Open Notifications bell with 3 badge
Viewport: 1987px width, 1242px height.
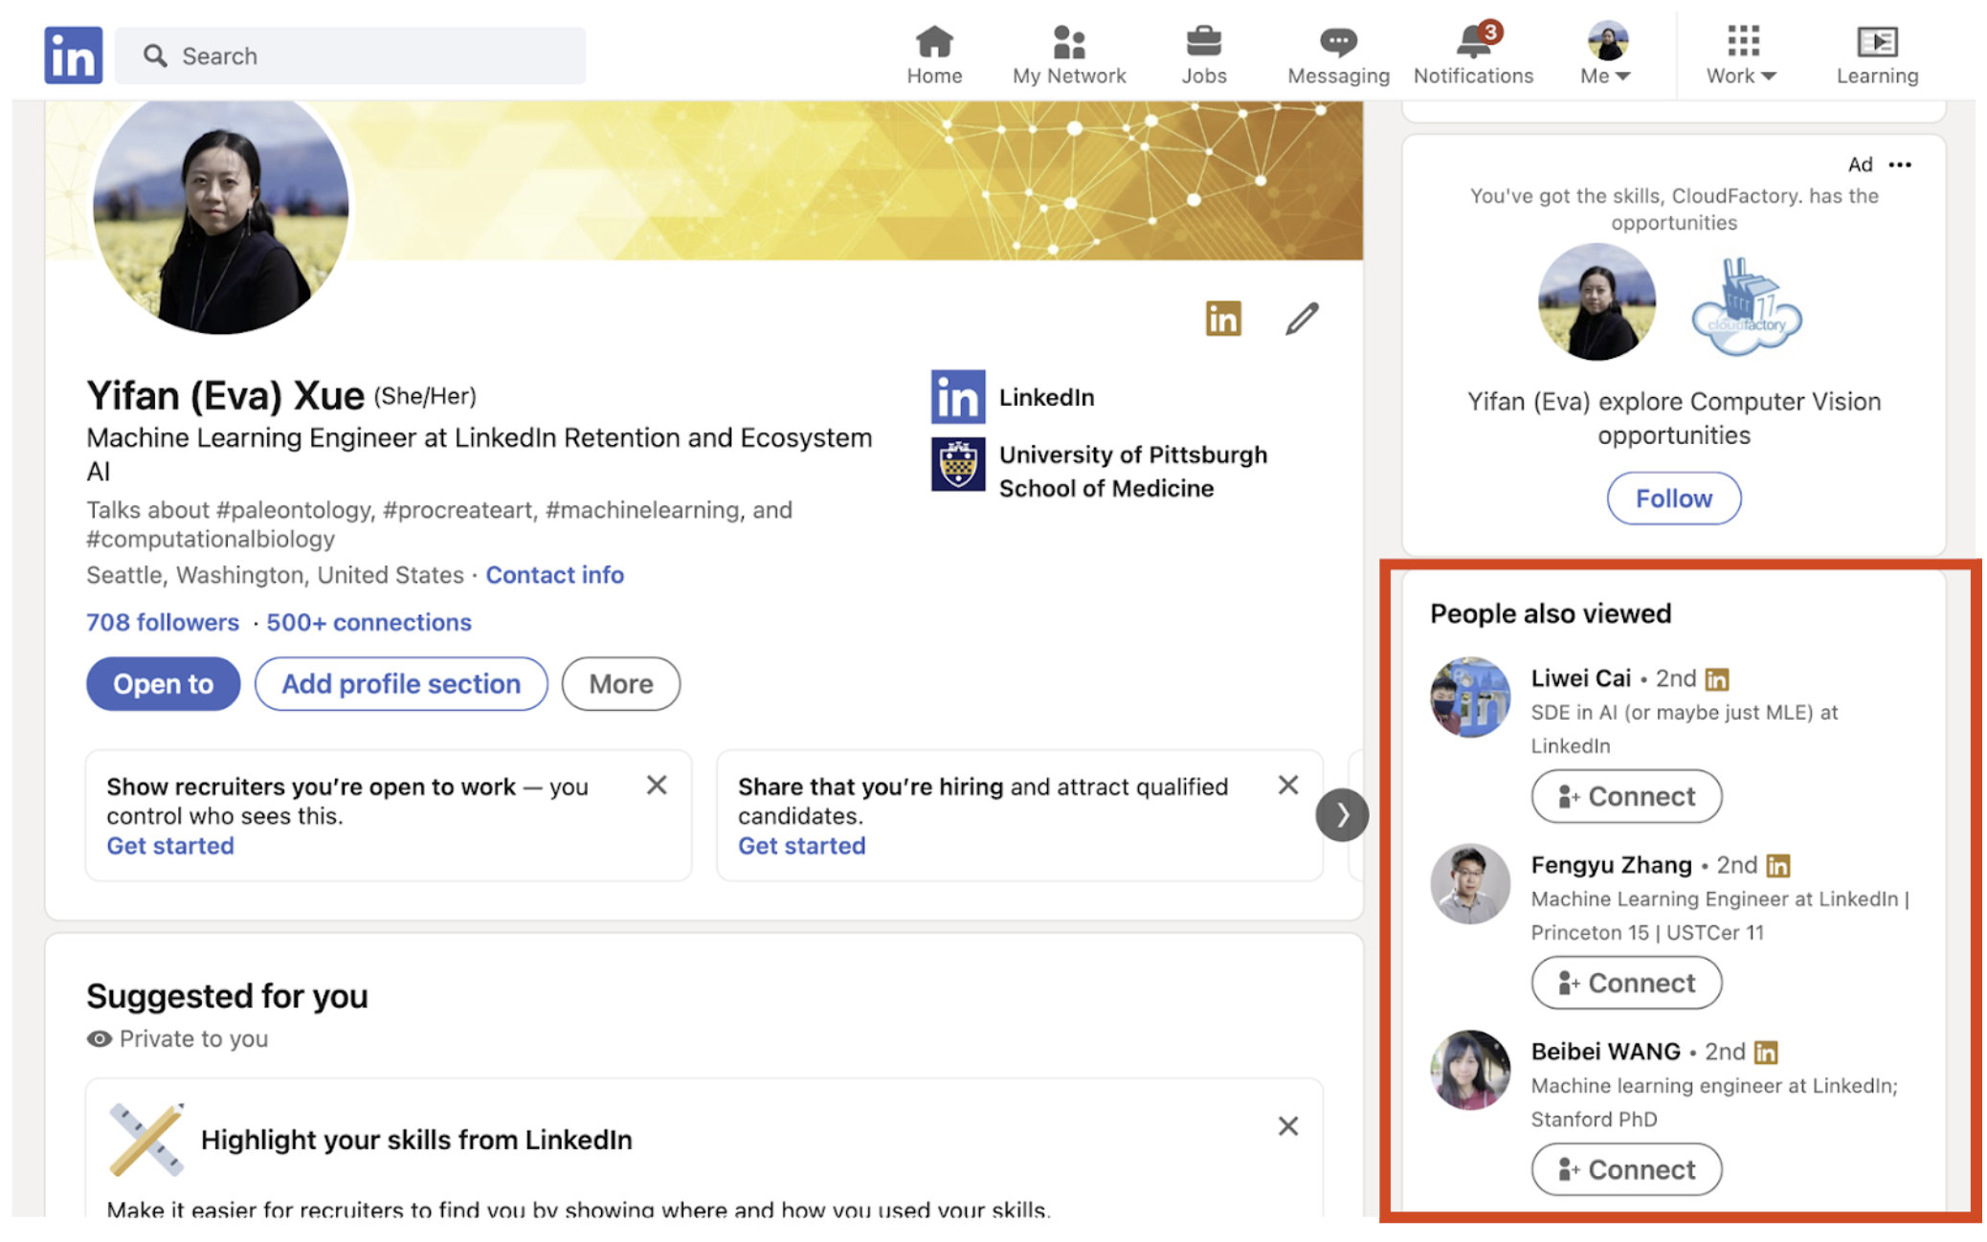click(x=1473, y=55)
